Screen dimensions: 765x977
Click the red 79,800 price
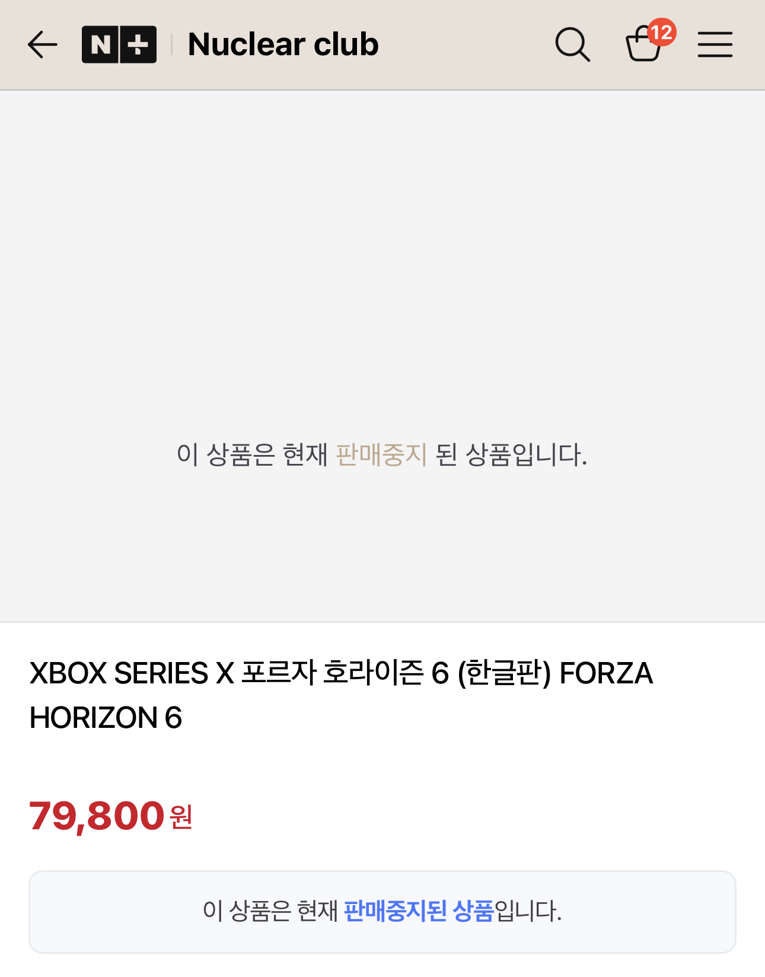[x=97, y=816]
